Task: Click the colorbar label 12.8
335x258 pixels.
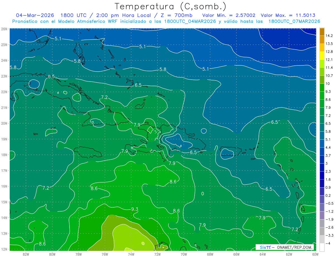Action: 329,52
